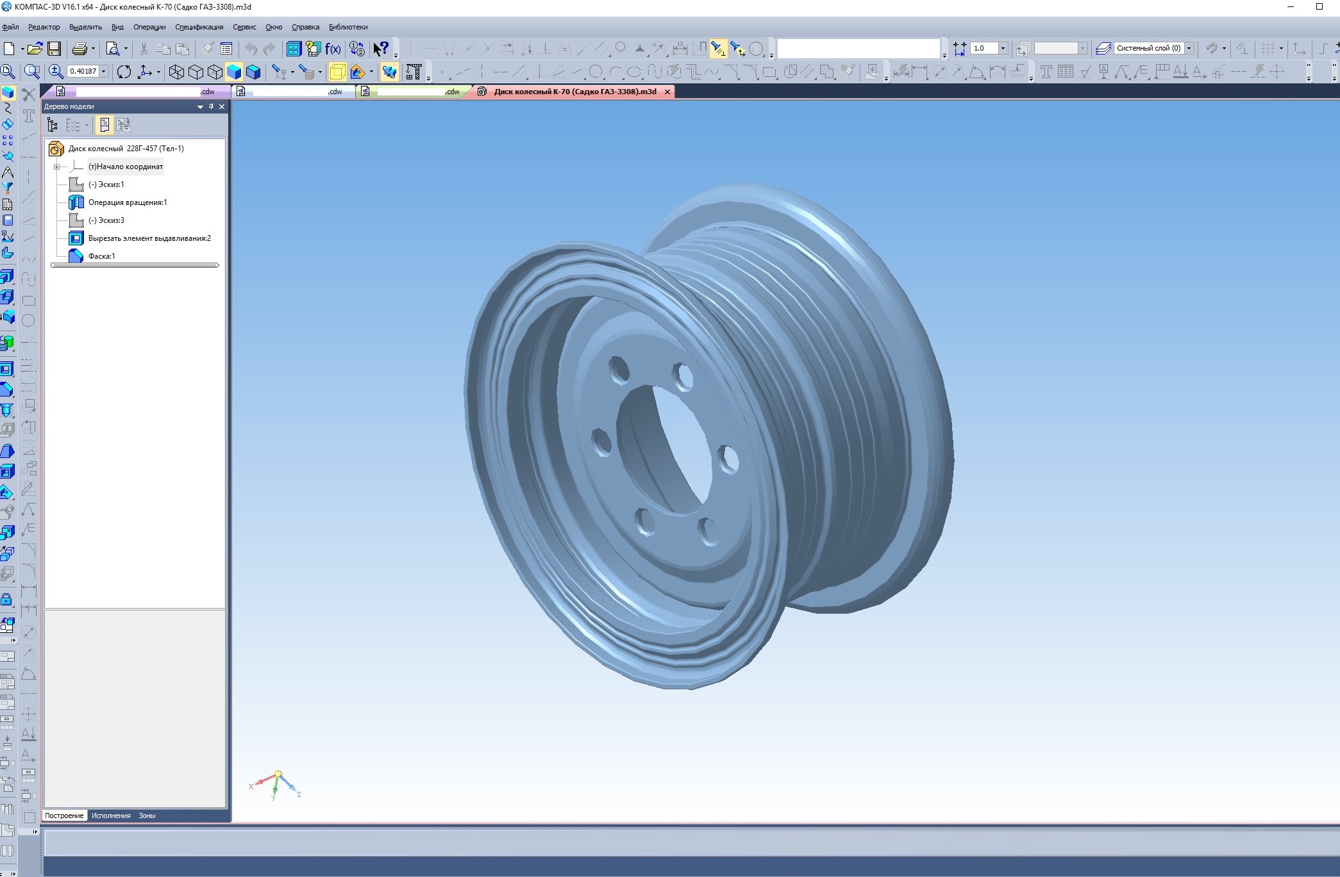Click the layers stack icon

[x=1103, y=49]
